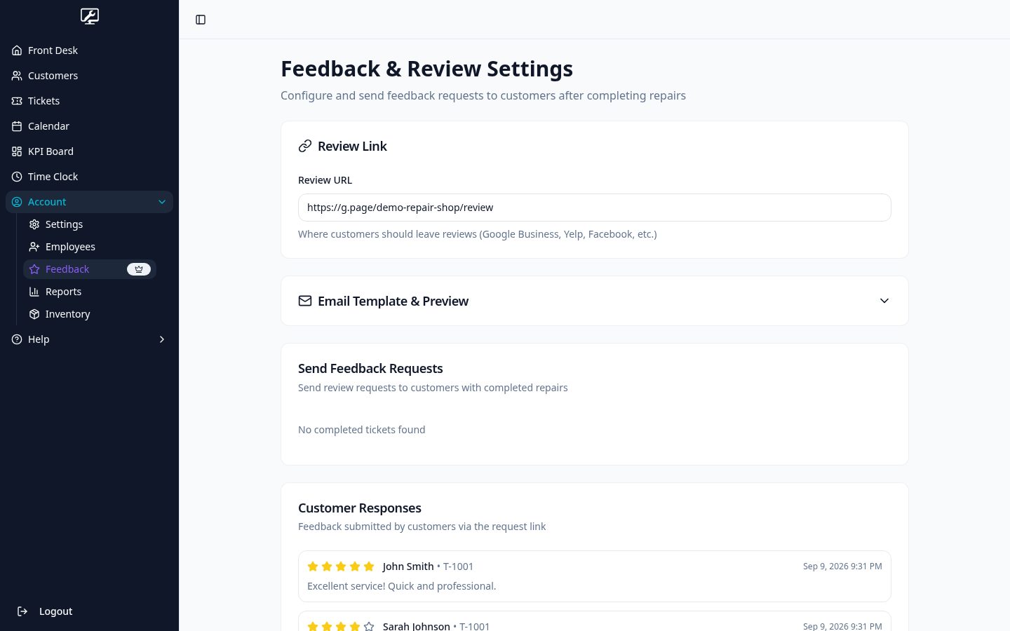Screen dimensions: 1010x631
Task: Click the Settings gear icon
Action: pyautogui.click(x=34, y=224)
